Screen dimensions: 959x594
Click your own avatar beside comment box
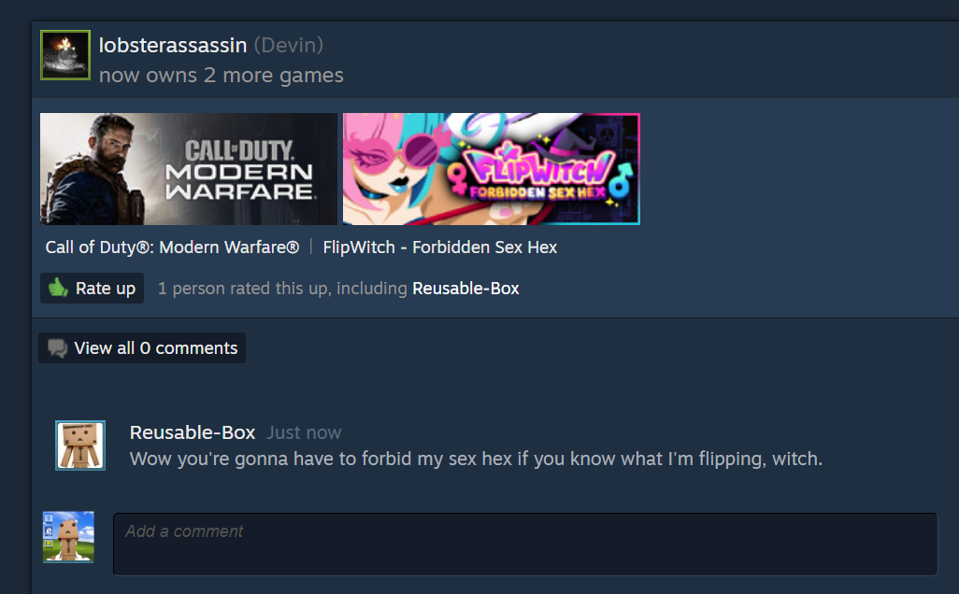[x=68, y=536]
